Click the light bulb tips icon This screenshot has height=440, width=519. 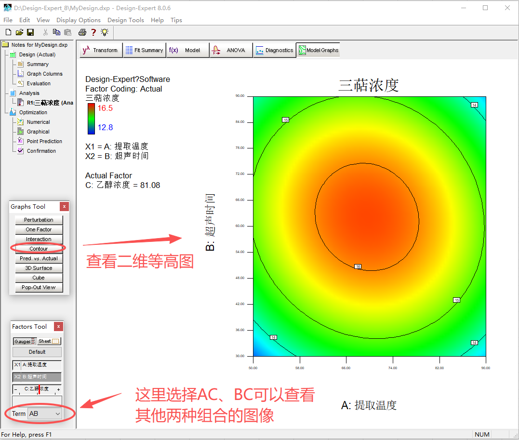click(105, 32)
